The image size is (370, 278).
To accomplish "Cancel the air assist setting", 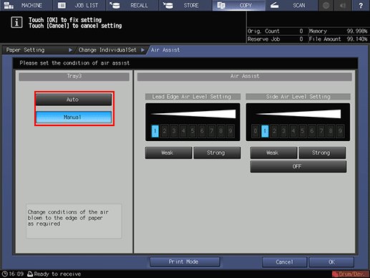I will coord(284,262).
